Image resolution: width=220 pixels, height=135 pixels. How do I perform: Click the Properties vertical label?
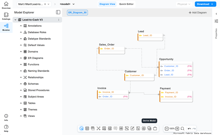(216, 33)
